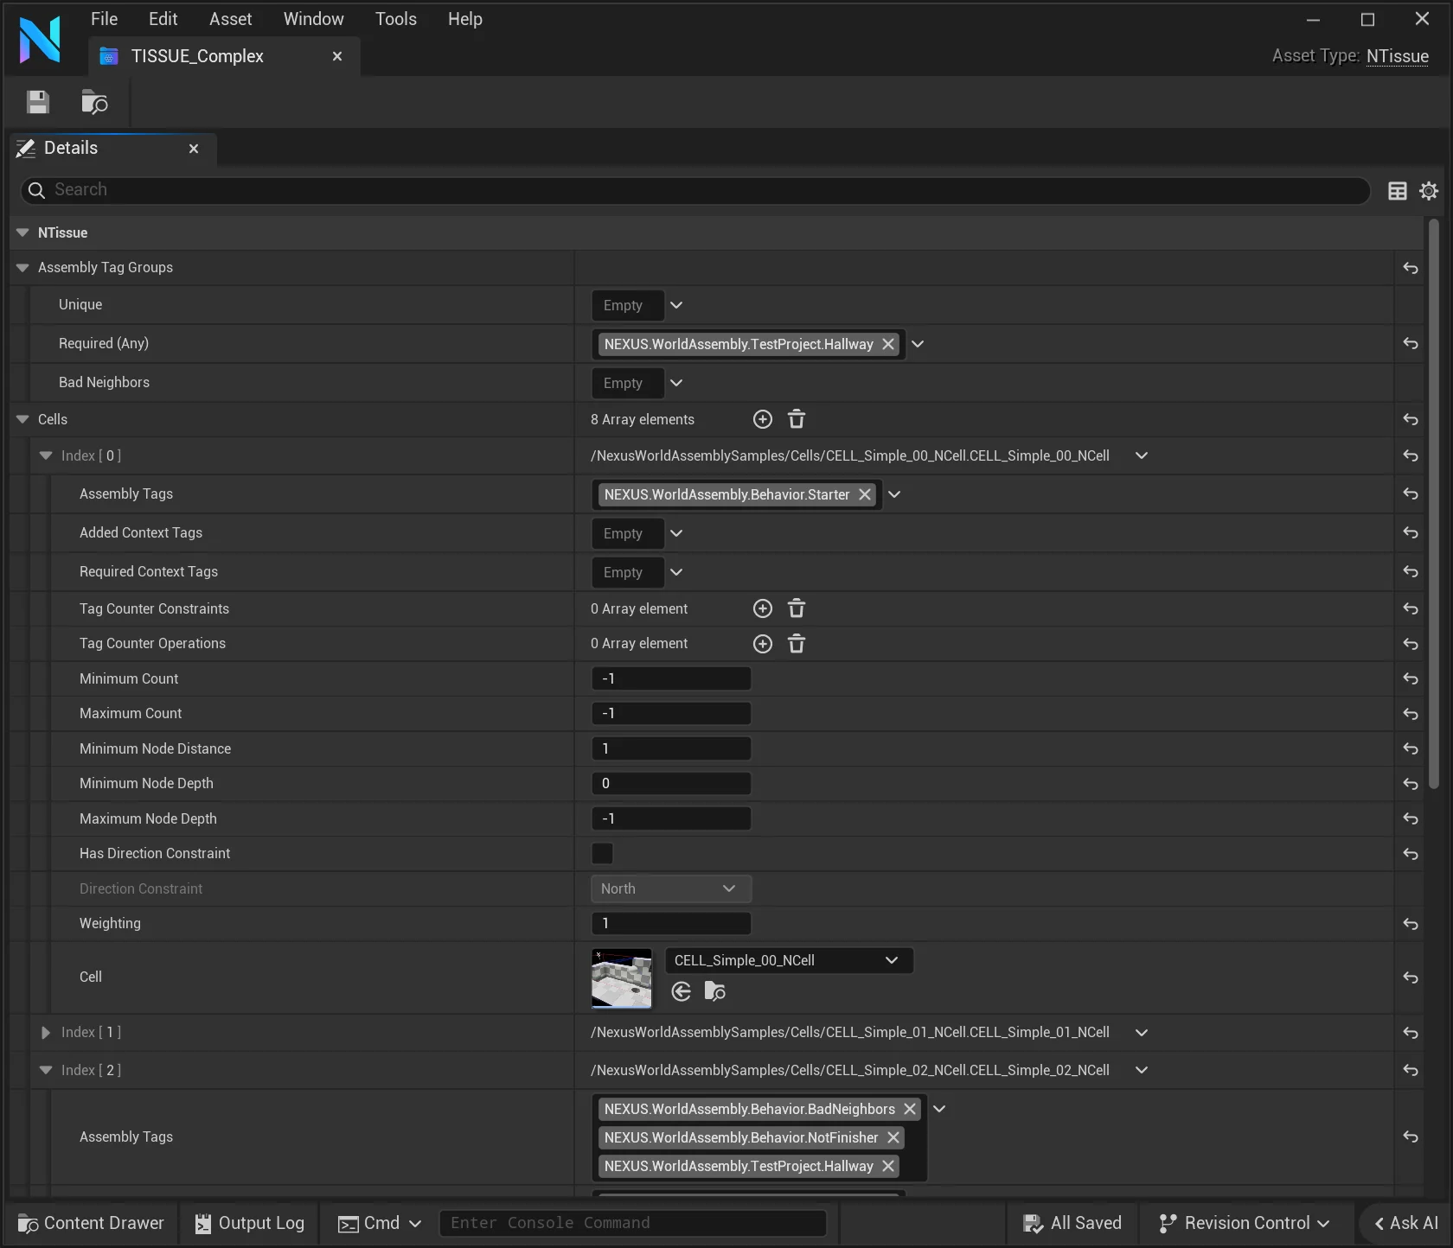Image resolution: width=1453 pixels, height=1248 pixels.
Task: Collapse Index [ 0 ] element
Action: 46,455
